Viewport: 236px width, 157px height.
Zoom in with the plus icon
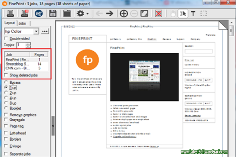[124, 13]
